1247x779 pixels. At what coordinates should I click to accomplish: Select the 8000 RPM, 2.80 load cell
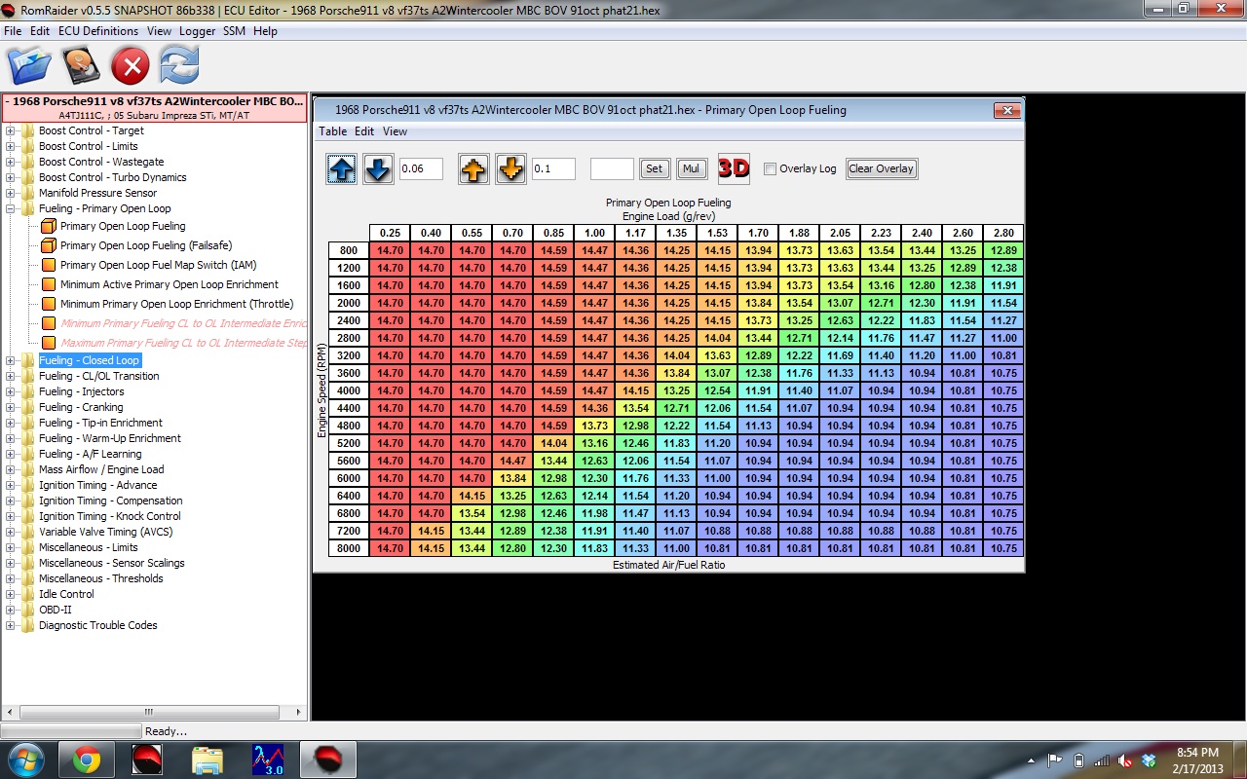pos(1003,548)
